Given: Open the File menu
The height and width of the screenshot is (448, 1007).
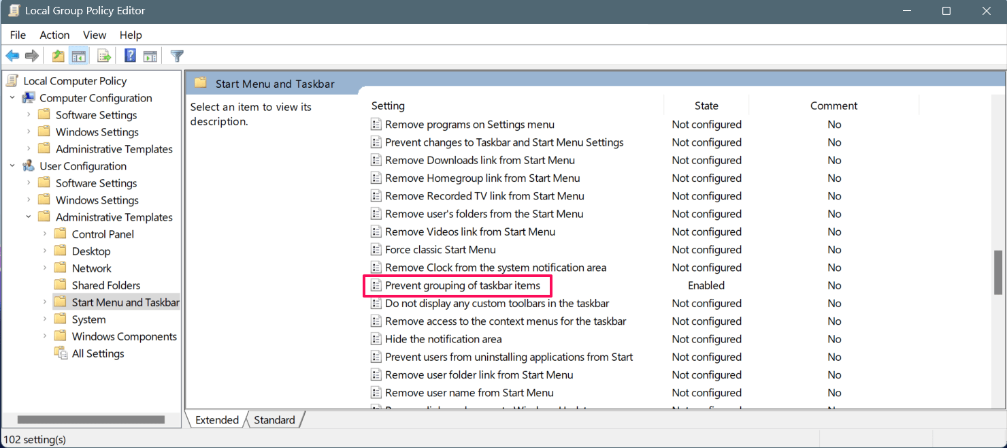Looking at the screenshot, I should tap(18, 35).
